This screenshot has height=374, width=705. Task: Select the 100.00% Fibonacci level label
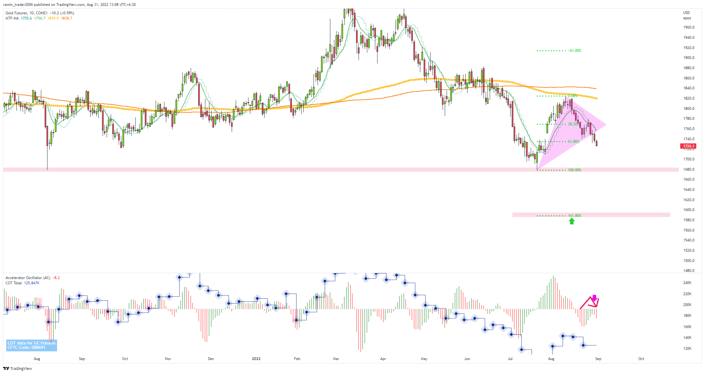[x=574, y=170]
